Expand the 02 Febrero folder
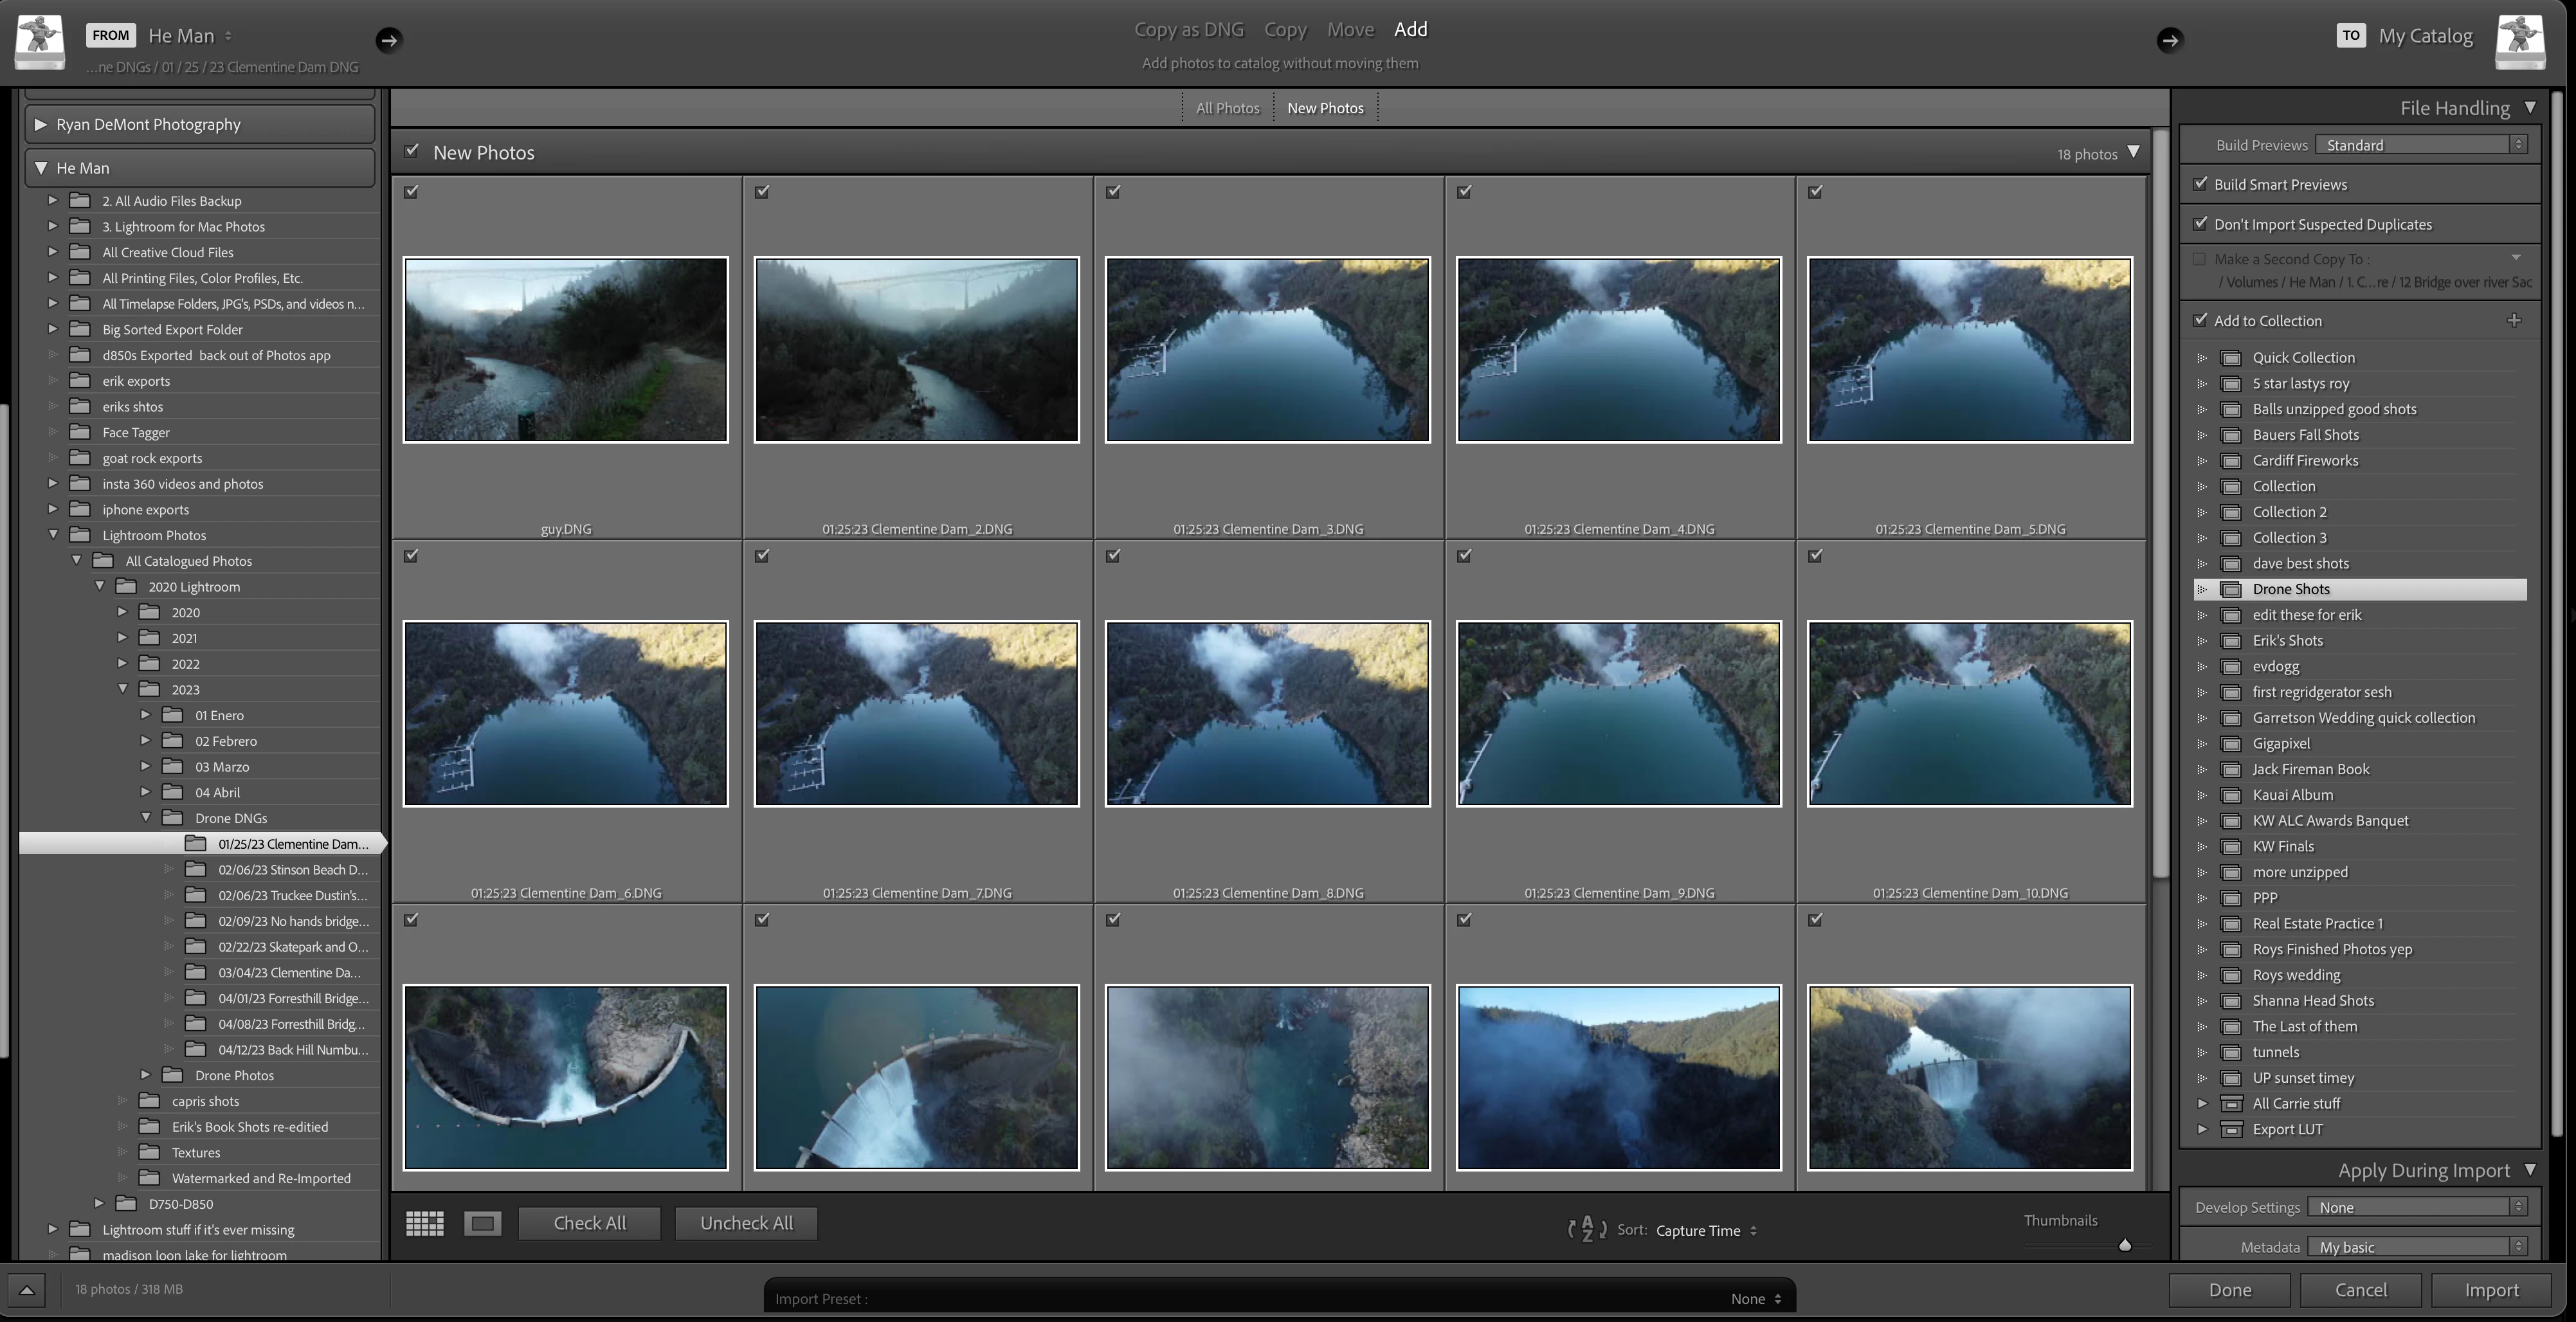2576x1322 pixels. pos(146,741)
